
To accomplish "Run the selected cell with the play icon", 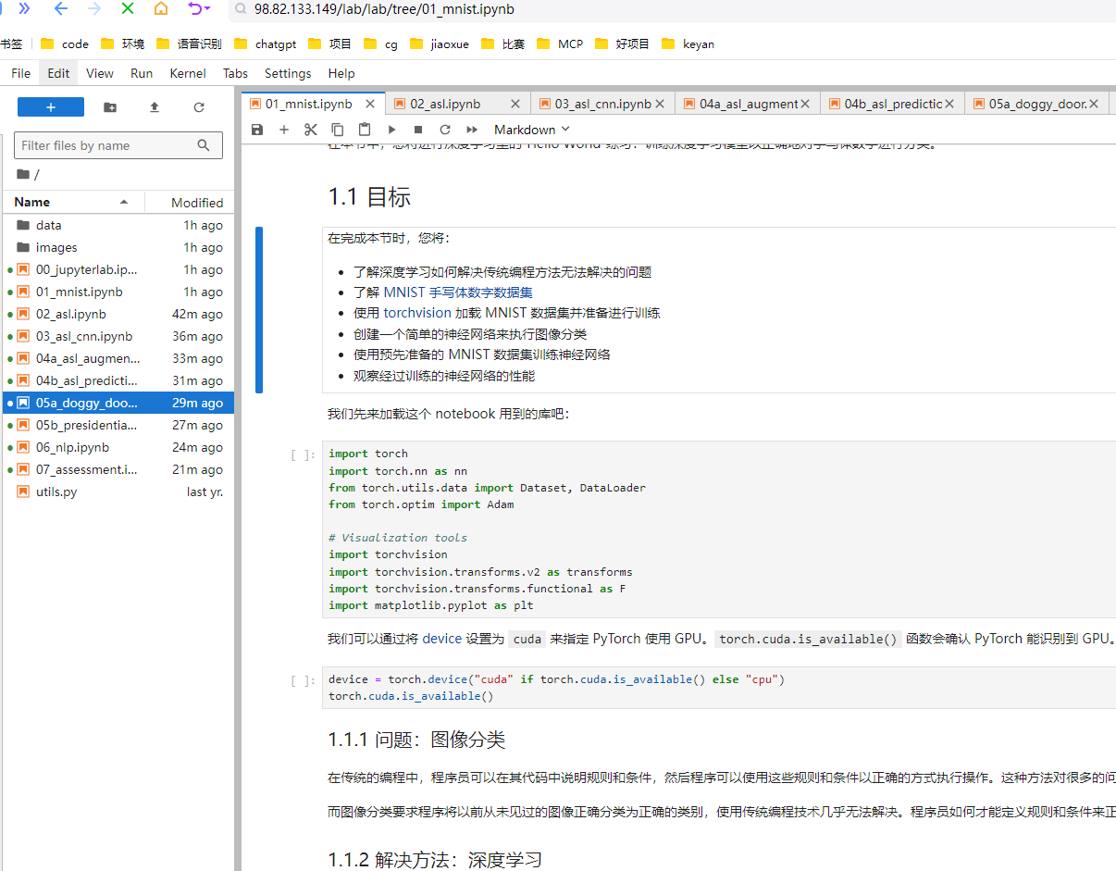I will [391, 130].
